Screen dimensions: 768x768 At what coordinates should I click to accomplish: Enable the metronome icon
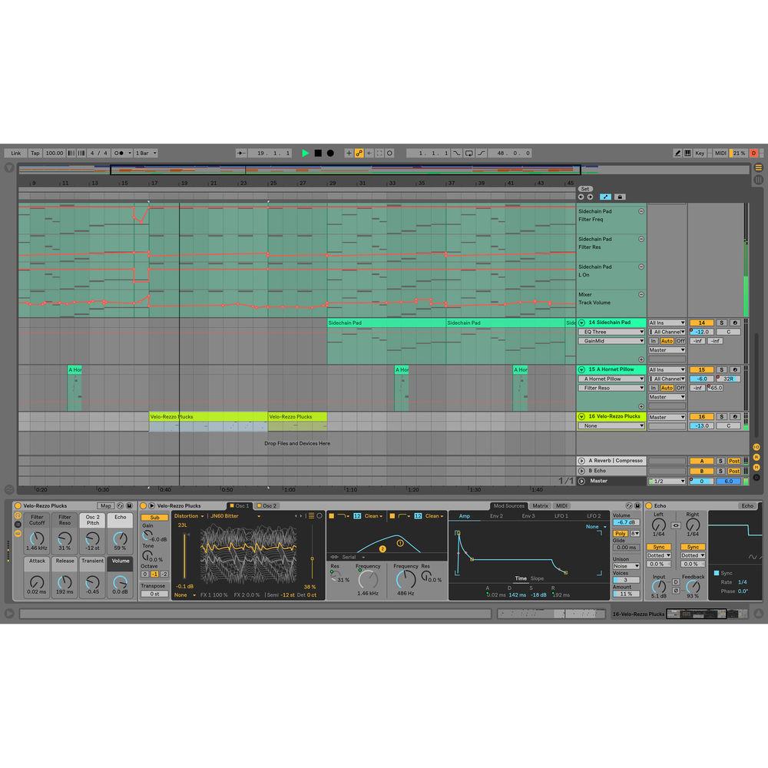(120, 153)
